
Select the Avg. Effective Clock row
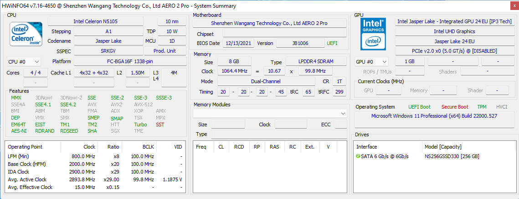95,187
